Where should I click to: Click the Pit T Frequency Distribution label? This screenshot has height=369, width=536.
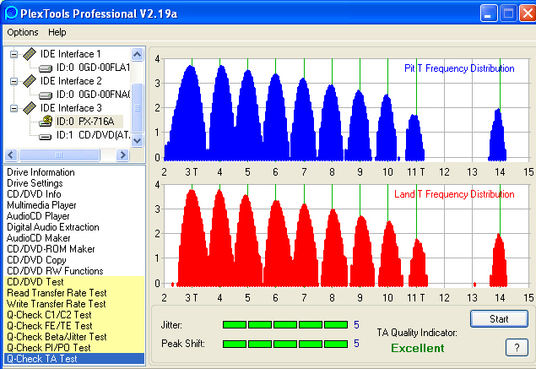pos(459,68)
